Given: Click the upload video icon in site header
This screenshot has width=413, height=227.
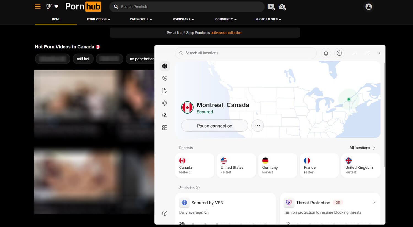Looking at the screenshot, I should [271, 7].
